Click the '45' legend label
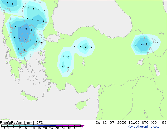Viewport: 167px width, 129px height. 76,128
